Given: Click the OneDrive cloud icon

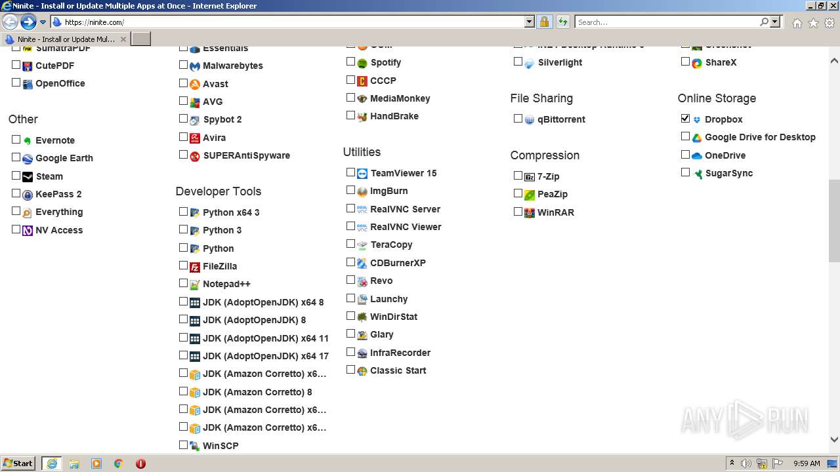Looking at the screenshot, I should coord(697,156).
